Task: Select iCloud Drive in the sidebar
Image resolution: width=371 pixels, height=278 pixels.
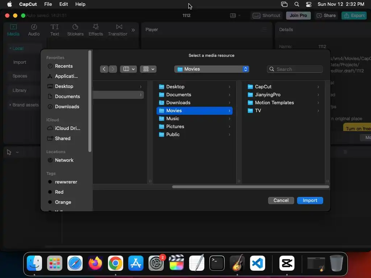Action: (64, 128)
